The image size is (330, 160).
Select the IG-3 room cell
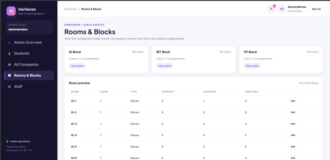click(74, 124)
